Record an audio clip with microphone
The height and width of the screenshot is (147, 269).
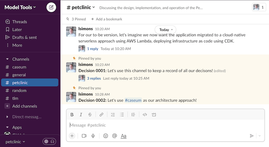93,136
